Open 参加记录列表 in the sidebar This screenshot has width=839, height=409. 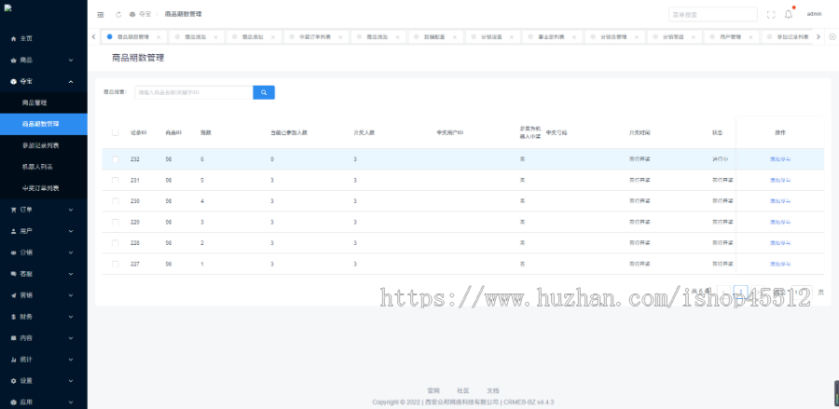(41, 145)
